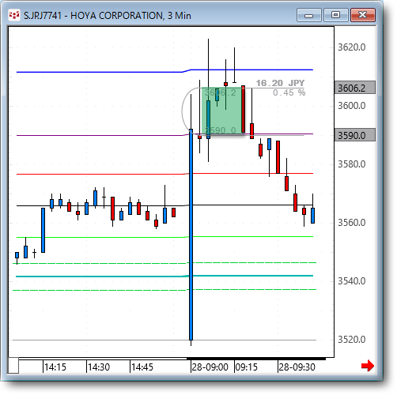This screenshot has width=397, height=395.
Task: Click the 28-09:00 time axis label
Action: (x=210, y=367)
